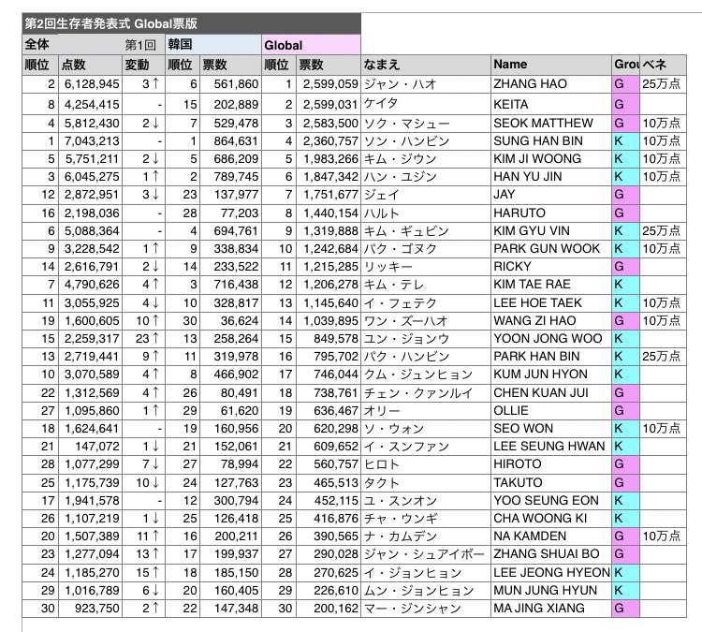The height and width of the screenshot is (632, 702).
Task: Click the cell 'YOON JONG WOO'
Action: [551, 339]
